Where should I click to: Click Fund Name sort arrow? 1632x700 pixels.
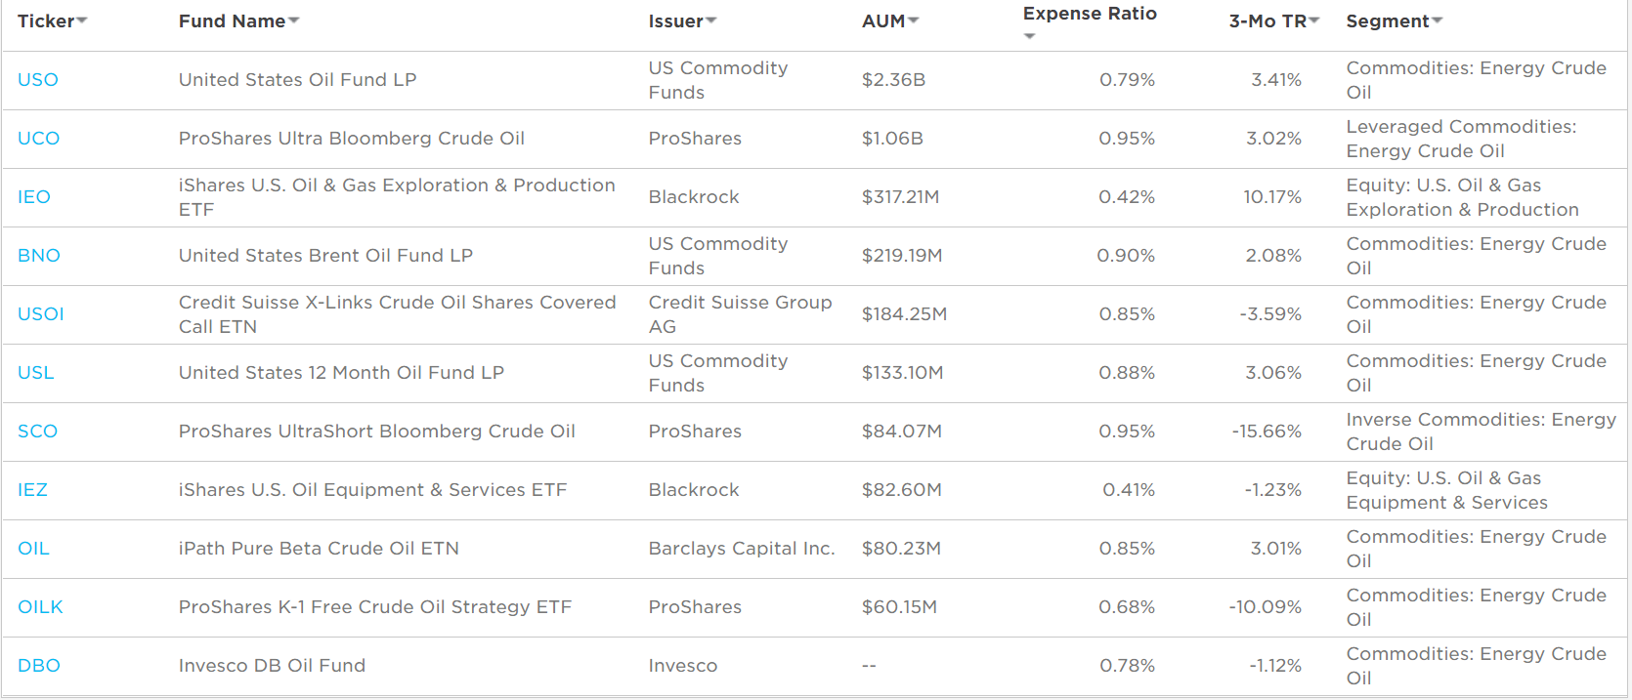[294, 21]
